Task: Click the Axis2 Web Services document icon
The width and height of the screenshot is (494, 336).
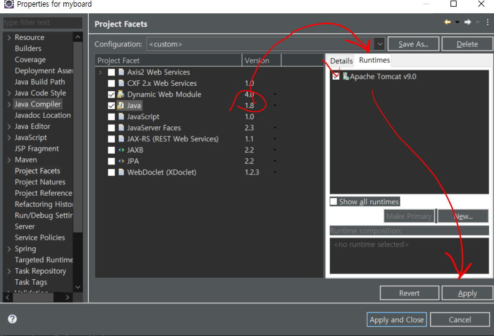Action: click(121, 72)
